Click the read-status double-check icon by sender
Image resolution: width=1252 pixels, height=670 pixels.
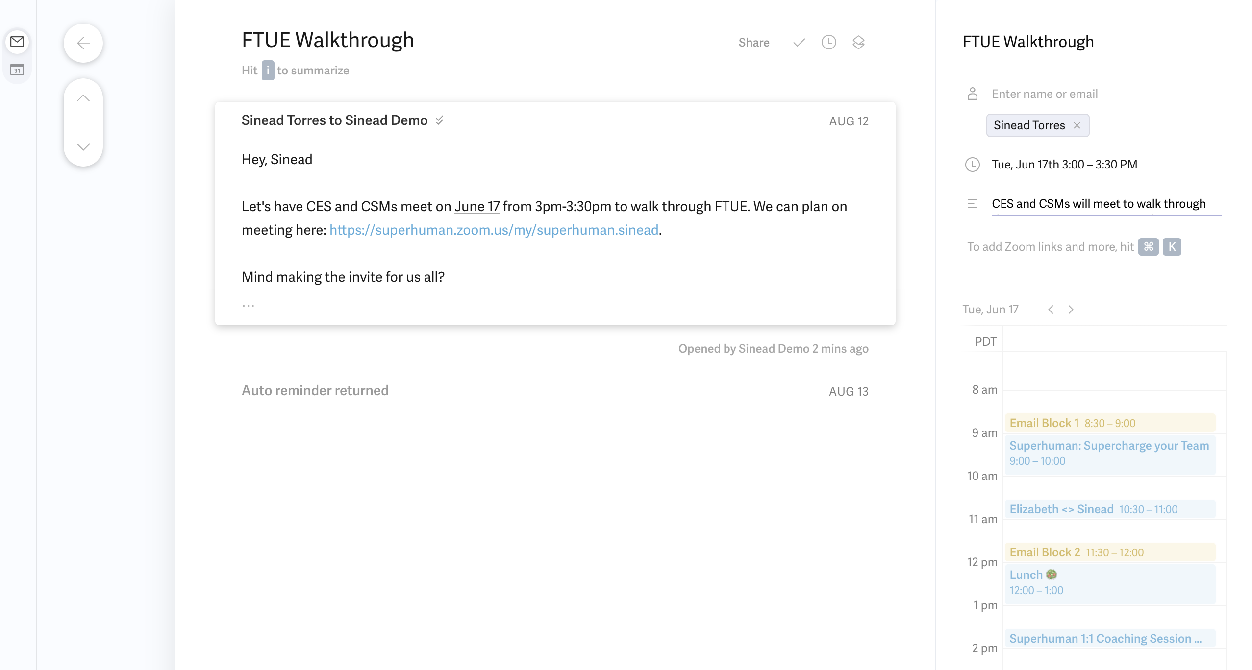[440, 120]
